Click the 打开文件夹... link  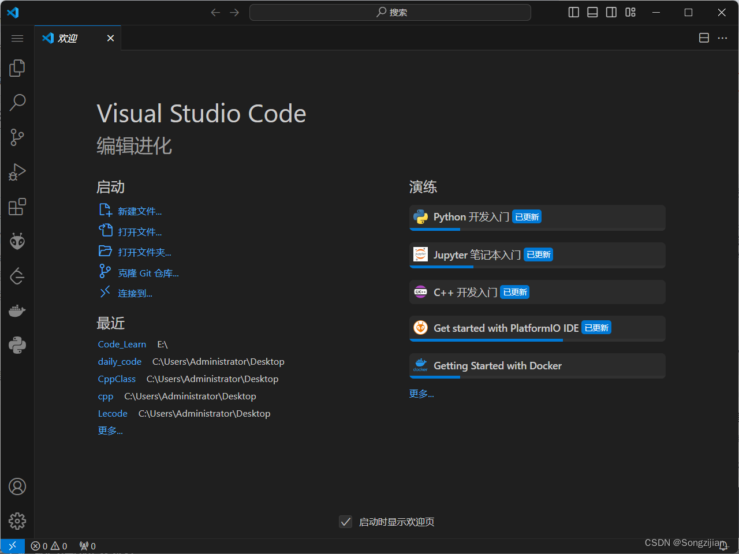click(144, 252)
